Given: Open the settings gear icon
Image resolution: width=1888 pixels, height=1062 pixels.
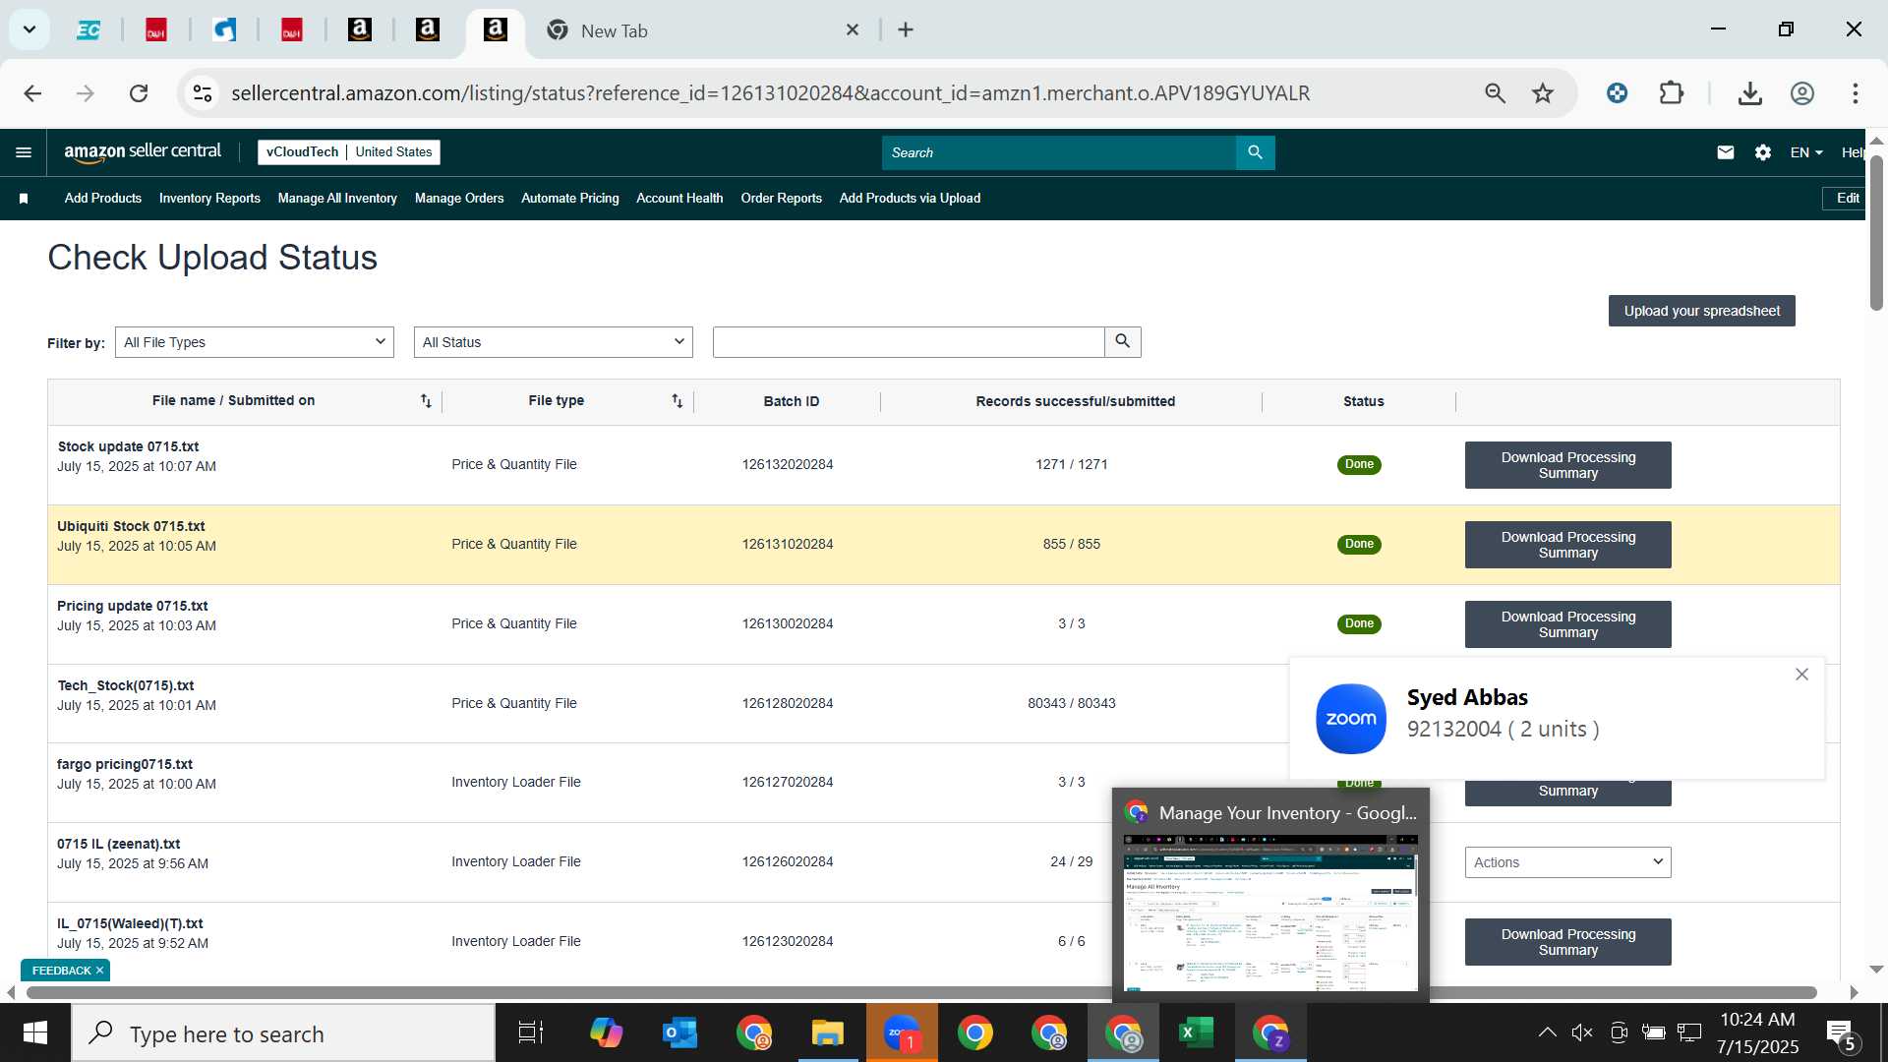Looking at the screenshot, I should click(1762, 152).
